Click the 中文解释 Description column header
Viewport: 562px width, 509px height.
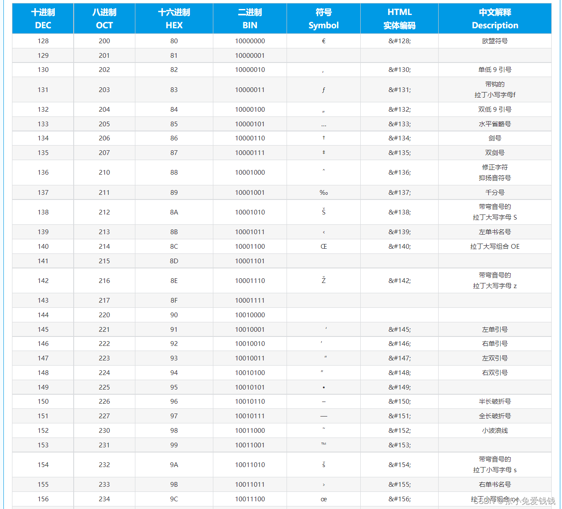[495, 18]
